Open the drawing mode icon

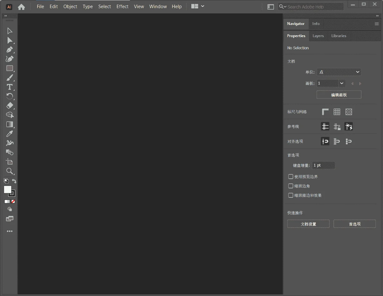click(x=10, y=209)
